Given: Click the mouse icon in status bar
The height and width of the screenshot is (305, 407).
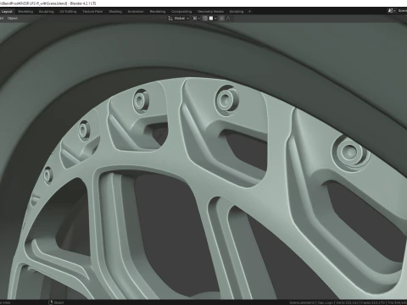Looking at the screenshot, I should [x=51, y=302].
